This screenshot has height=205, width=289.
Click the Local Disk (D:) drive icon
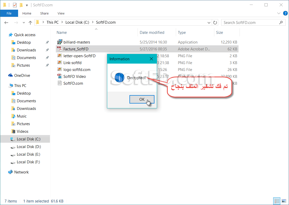tap(13, 147)
